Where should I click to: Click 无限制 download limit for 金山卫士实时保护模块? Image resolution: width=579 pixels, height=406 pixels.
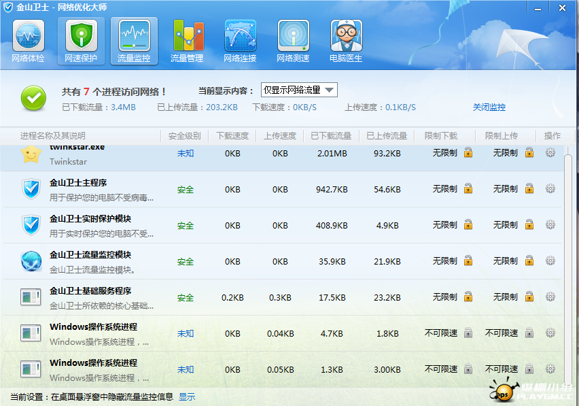445,225
